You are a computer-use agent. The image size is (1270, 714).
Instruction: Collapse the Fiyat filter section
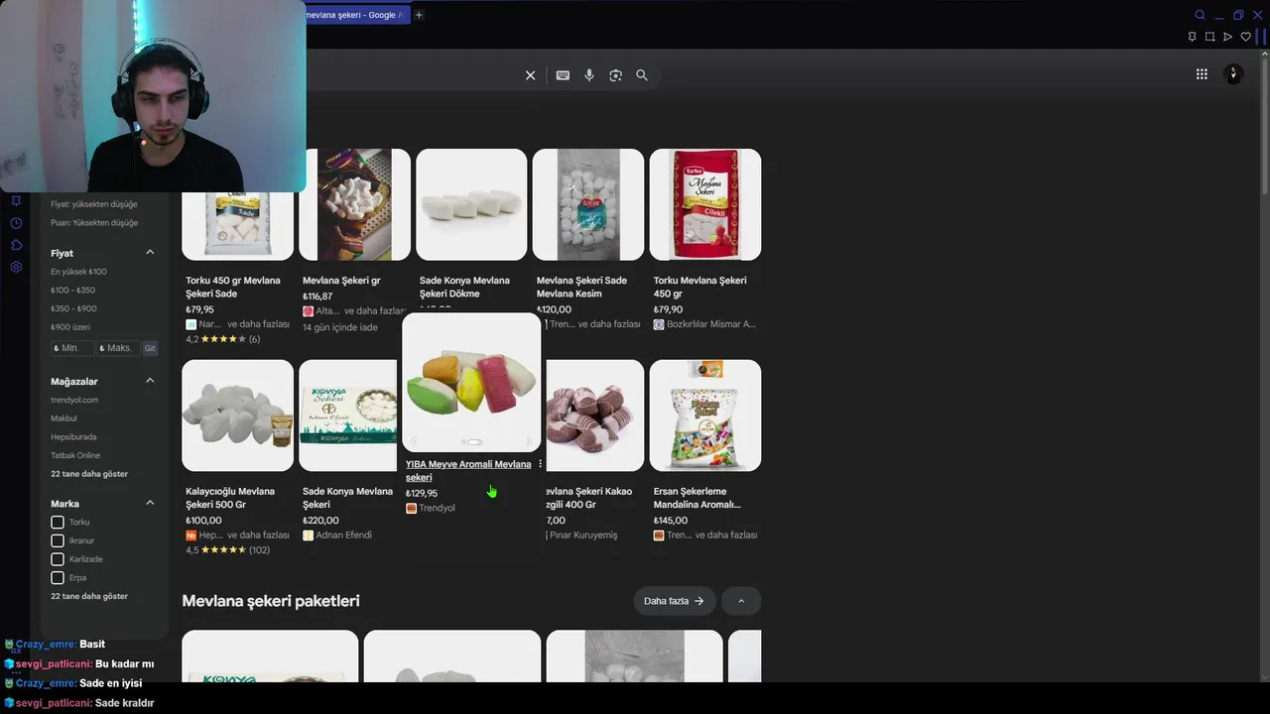tap(150, 253)
